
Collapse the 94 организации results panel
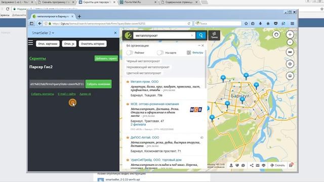(x=199, y=45)
